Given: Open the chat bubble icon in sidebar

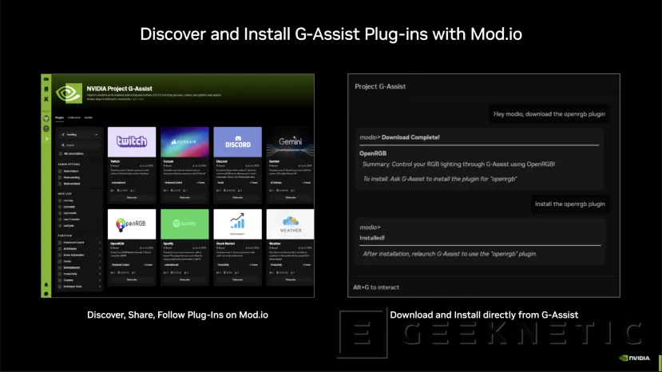Looking at the screenshot, I should (x=46, y=294).
